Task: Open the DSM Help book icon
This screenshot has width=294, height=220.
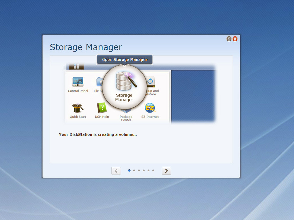Action: click(x=102, y=108)
